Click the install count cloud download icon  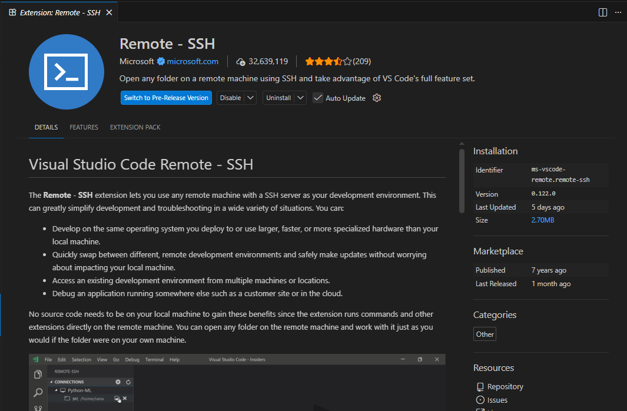(x=240, y=62)
